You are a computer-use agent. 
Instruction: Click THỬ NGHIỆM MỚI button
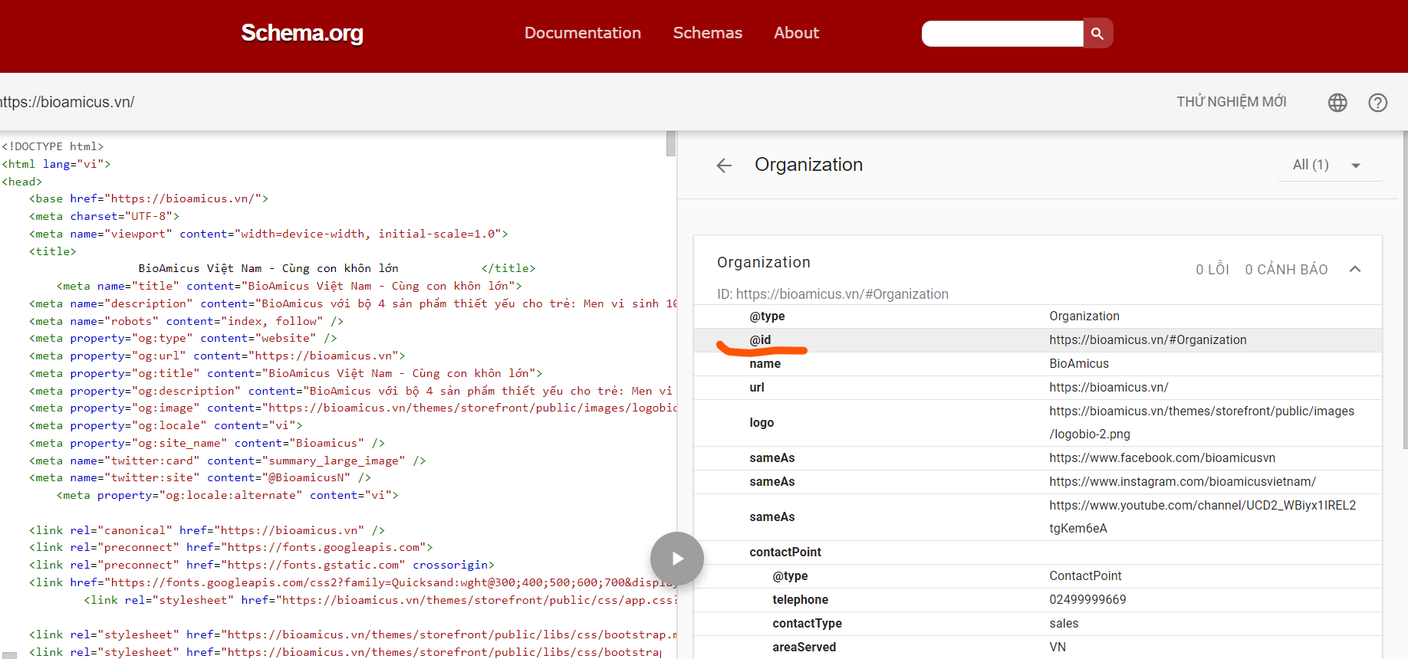[1232, 102]
